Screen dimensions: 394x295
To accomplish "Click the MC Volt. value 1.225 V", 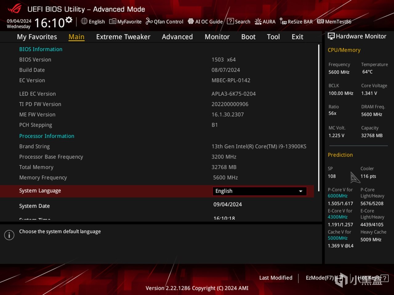I will (x=336, y=136).
